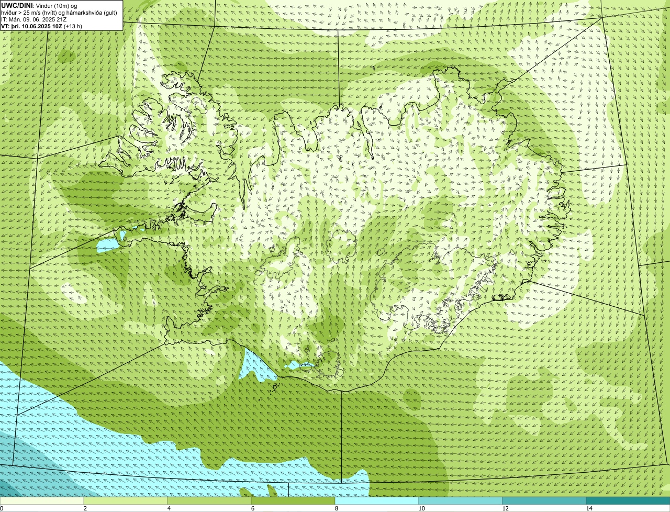
Task: Select the 2–4 m/s colorbar swatch
Action: 126,500
